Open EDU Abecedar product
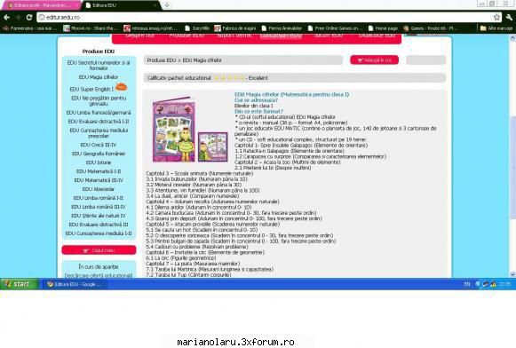 tap(99, 189)
